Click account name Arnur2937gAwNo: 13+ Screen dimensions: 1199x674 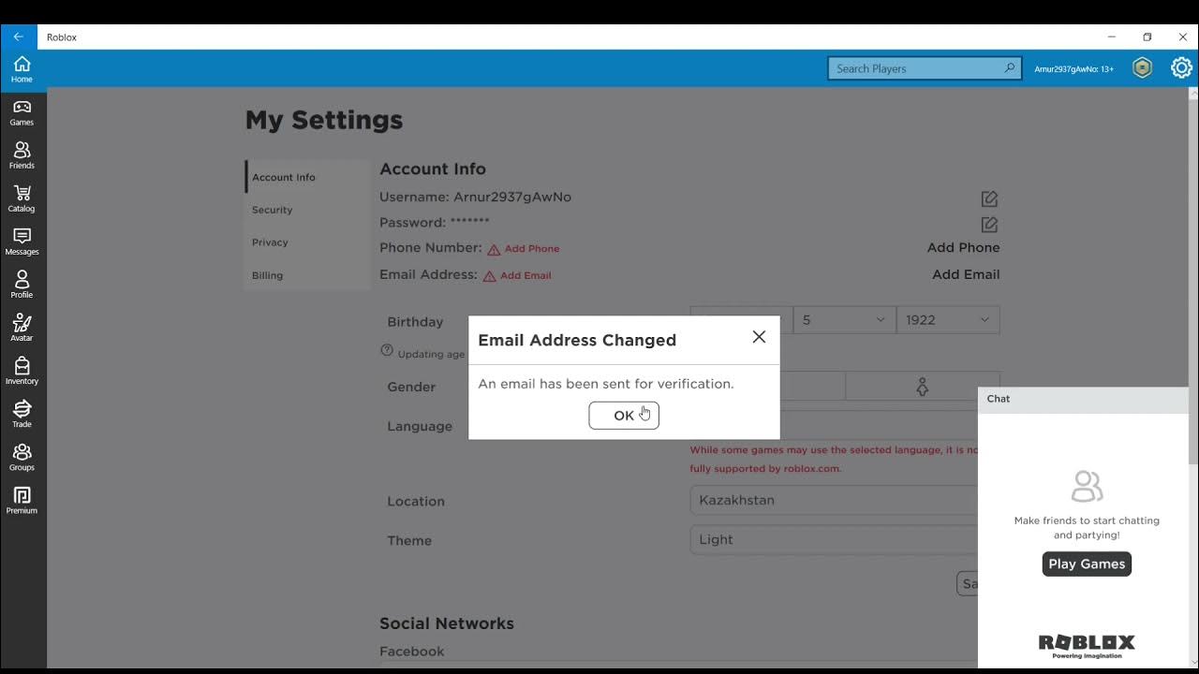tap(1073, 68)
